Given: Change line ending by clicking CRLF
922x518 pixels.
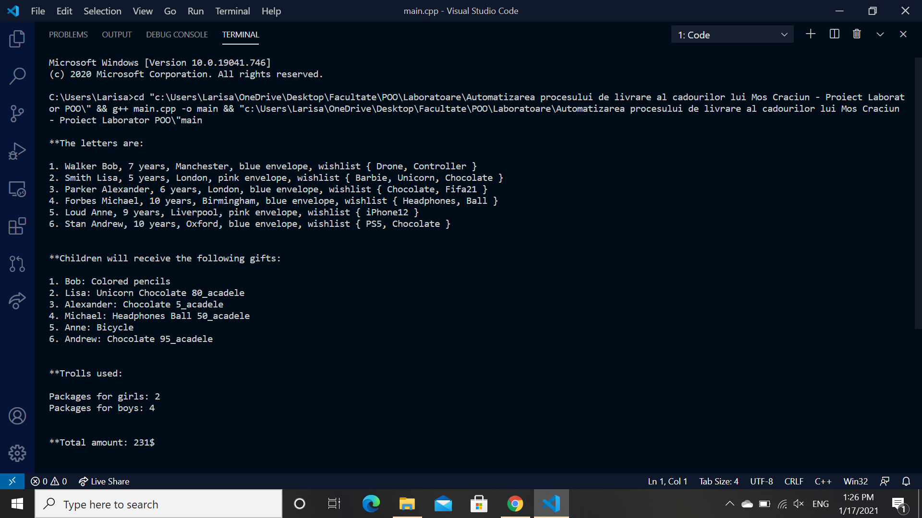Looking at the screenshot, I should [793, 481].
